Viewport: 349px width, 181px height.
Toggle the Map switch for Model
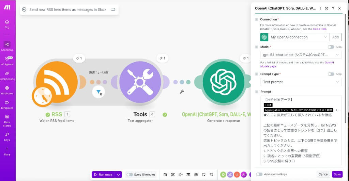click(x=331, y=47)
